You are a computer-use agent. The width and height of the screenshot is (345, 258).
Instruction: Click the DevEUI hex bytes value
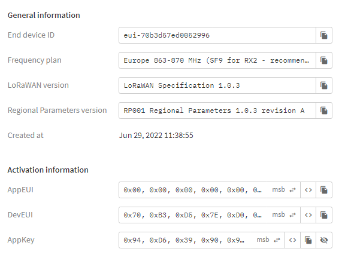pyautogui.click(x=192, y=215)
